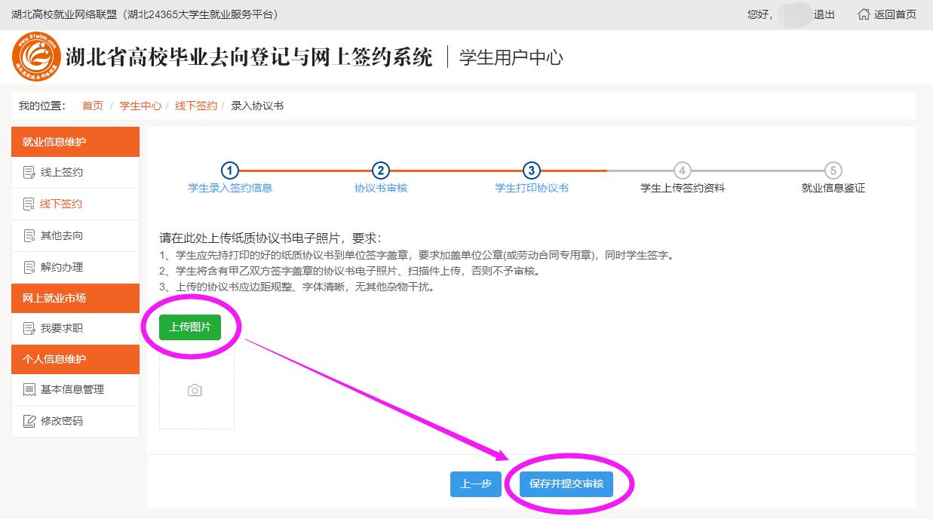Click the 退出 logout link

(x=824, y=14)
